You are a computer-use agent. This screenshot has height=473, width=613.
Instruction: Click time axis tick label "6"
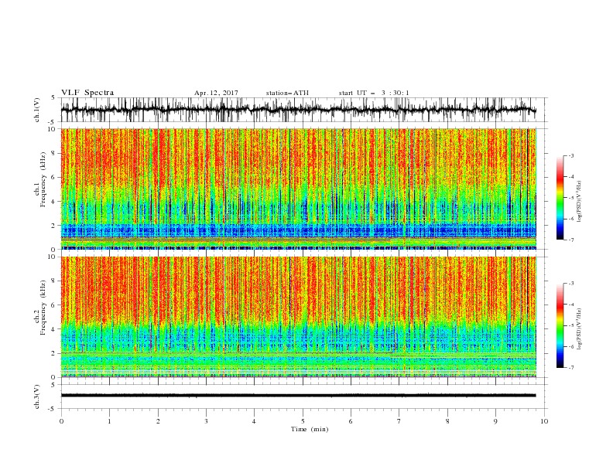pyautogui.click(x=351, y=421)
